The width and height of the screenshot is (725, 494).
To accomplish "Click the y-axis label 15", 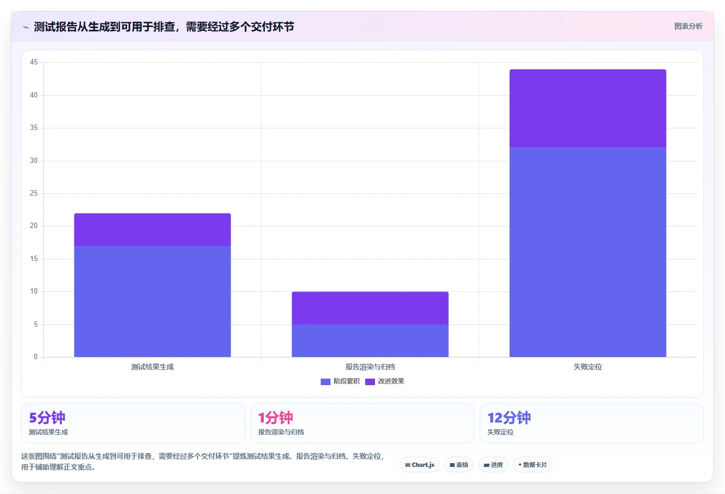I will tap(34, 259).
